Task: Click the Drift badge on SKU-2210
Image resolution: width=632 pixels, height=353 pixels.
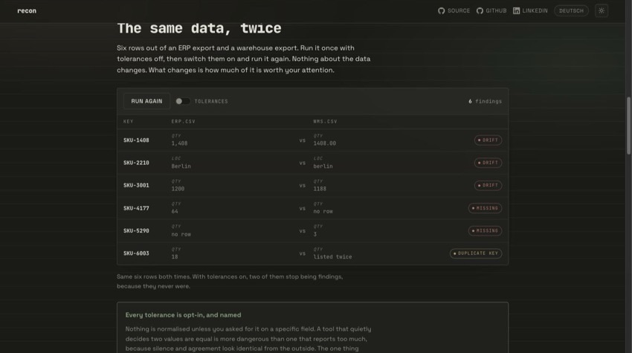Action: [488, 163]
